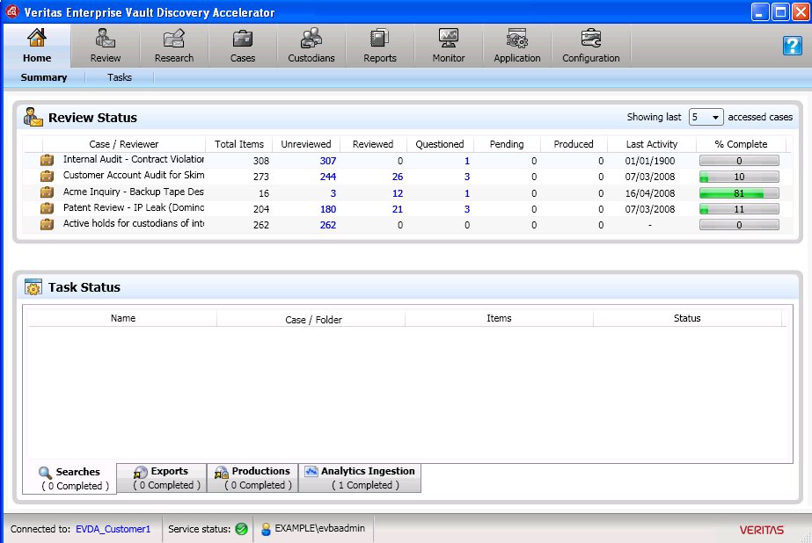Select the Analytics Ingestion task tab
The width and height of the screenshot is (812, 543).
click(360, 478)
